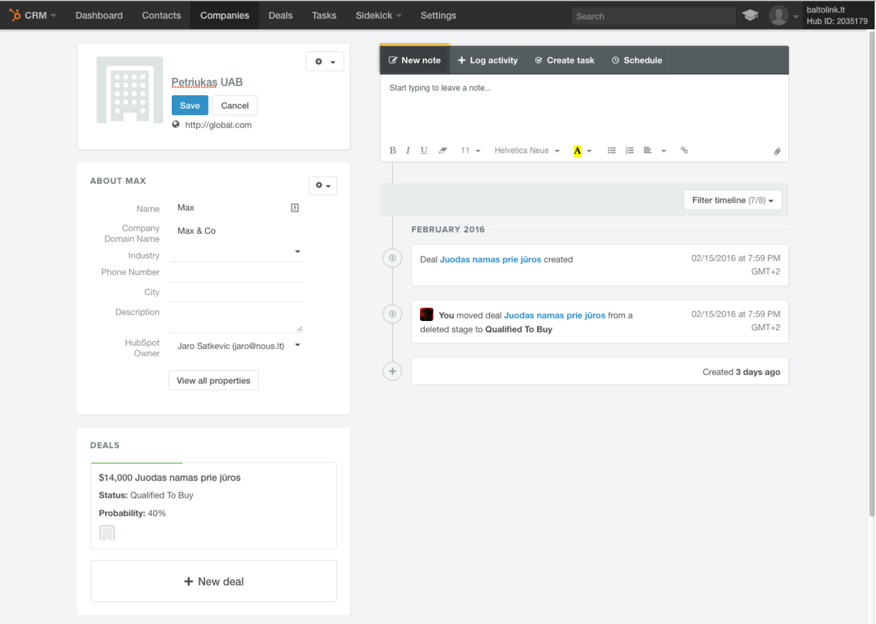Open About Max gear dropdown
The image size is (876, 624).
322,186
